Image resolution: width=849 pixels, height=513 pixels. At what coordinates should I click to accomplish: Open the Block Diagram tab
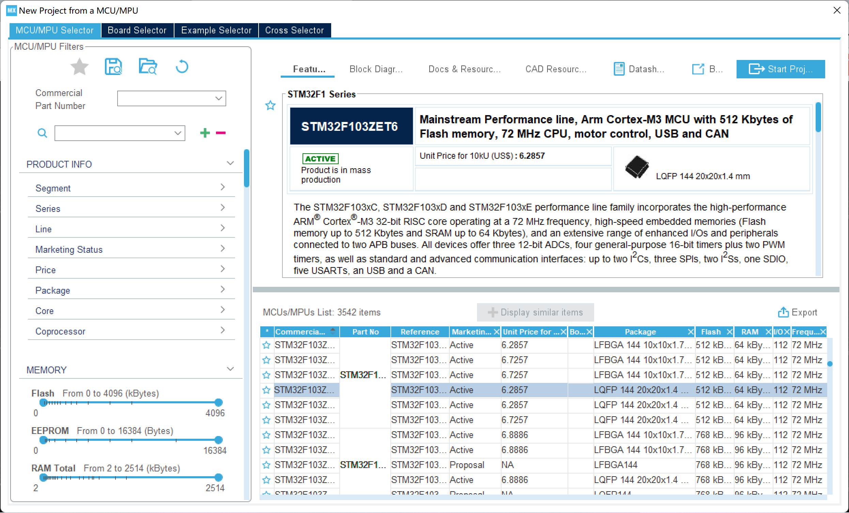[x=376, y=69]
